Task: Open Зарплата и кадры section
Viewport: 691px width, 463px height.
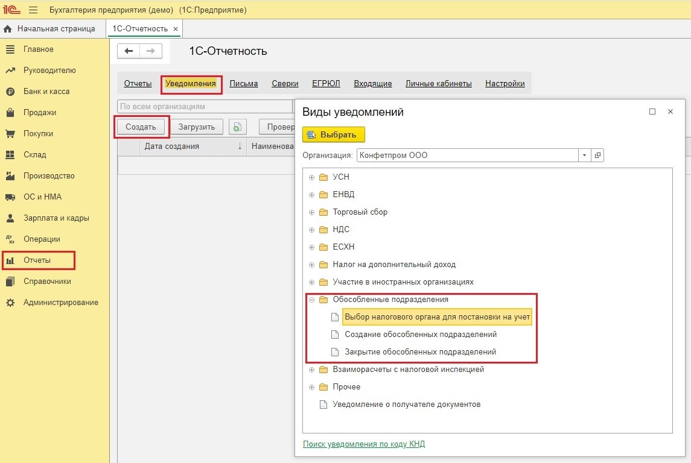Action: 56,218
